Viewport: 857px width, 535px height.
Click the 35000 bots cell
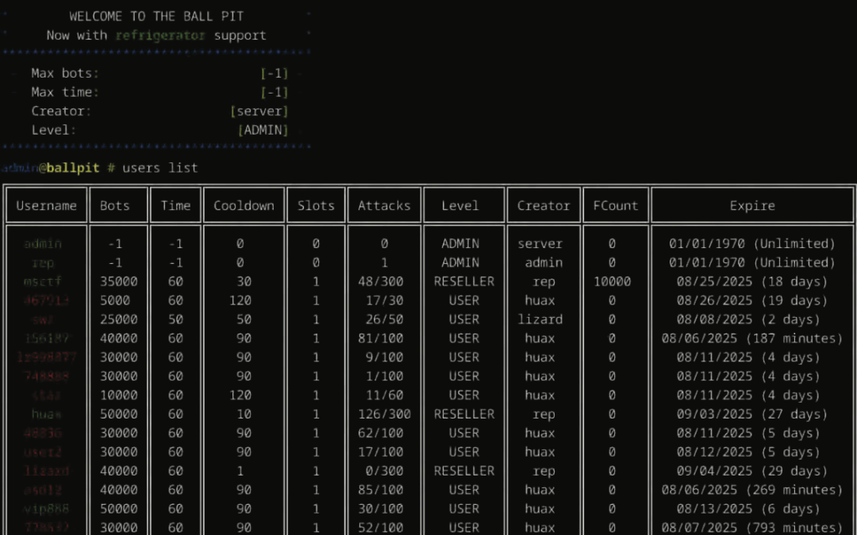pyautogui.click(x=118, y=281)
